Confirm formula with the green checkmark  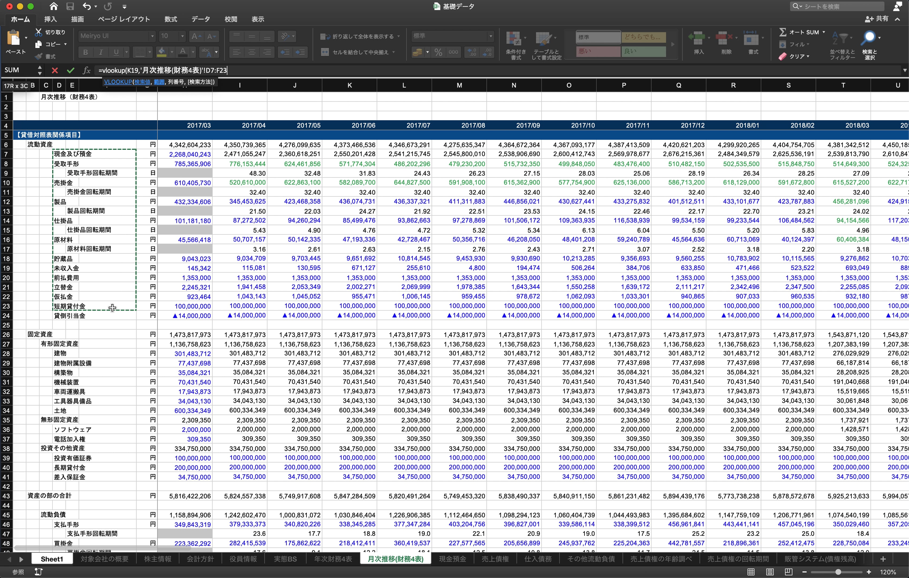pos(71,70)
